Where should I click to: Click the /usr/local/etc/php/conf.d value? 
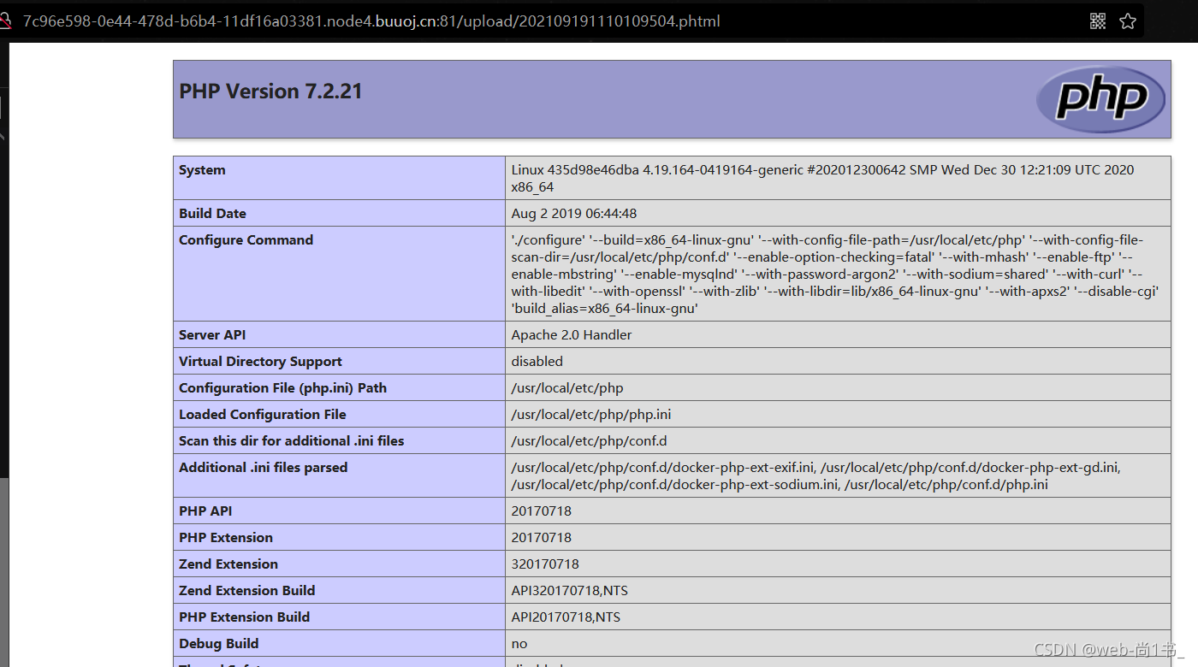click(x=589, y=441)
